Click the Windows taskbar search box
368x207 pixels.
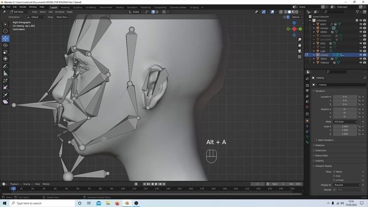click(43, 203)
